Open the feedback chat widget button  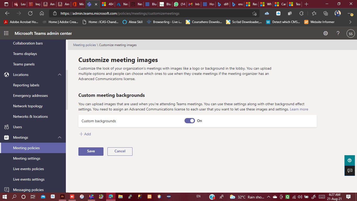(350, 171)
